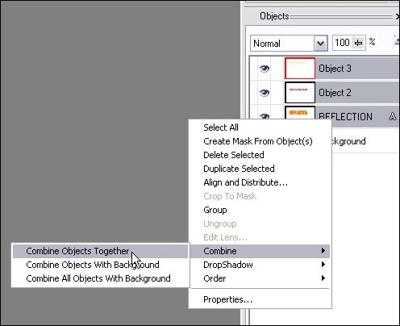The height and width of the screenshot is (326, 400).
Task: Hide Object 2 using its eye icon
Action: pyautogui.click(x=265, y=93)
